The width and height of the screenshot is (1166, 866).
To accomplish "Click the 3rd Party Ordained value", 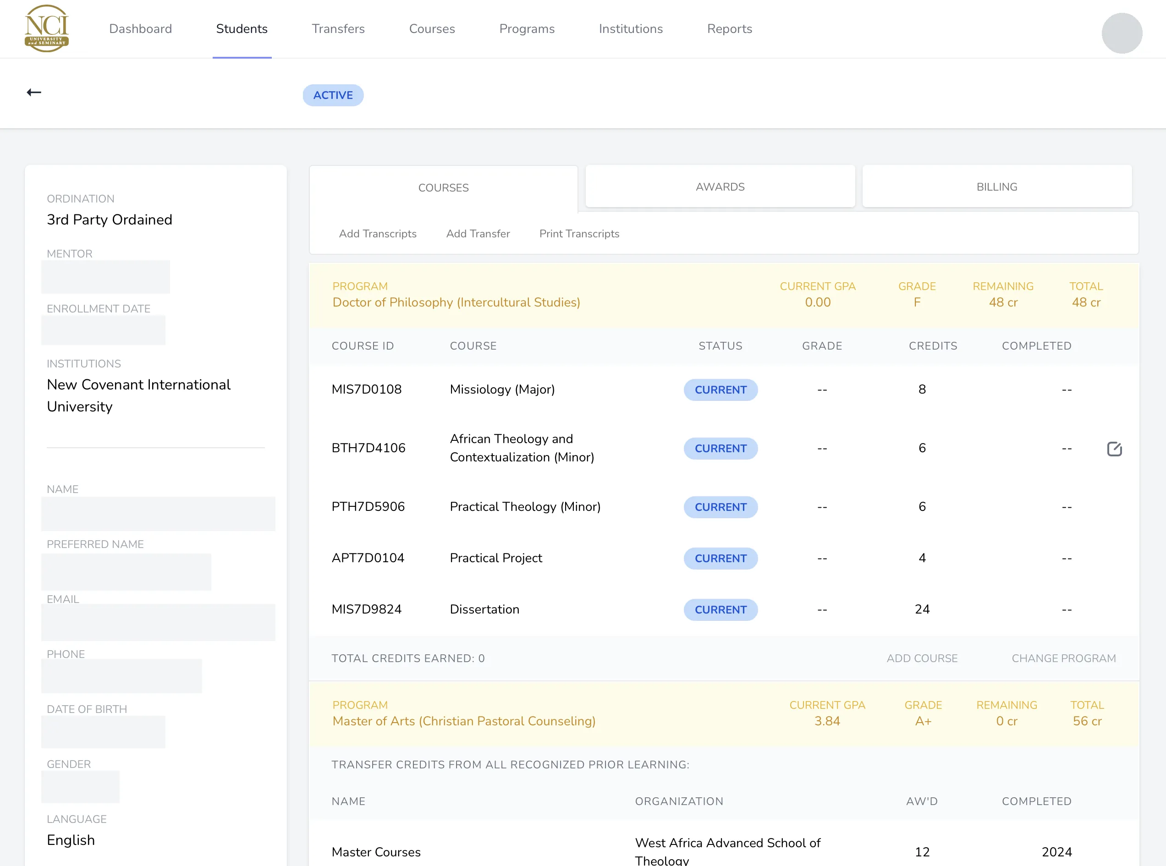I will 109,219.
